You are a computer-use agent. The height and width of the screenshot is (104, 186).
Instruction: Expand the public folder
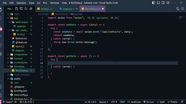click(x=8, y=79)
